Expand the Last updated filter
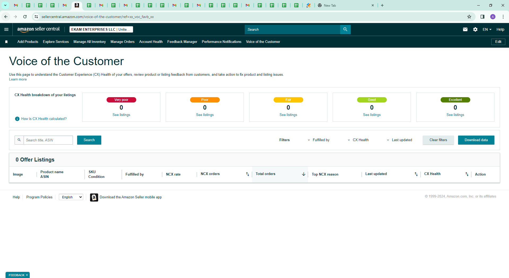Image resolution: width=509 pixels, height=278 pixels. tap(399, 140)
